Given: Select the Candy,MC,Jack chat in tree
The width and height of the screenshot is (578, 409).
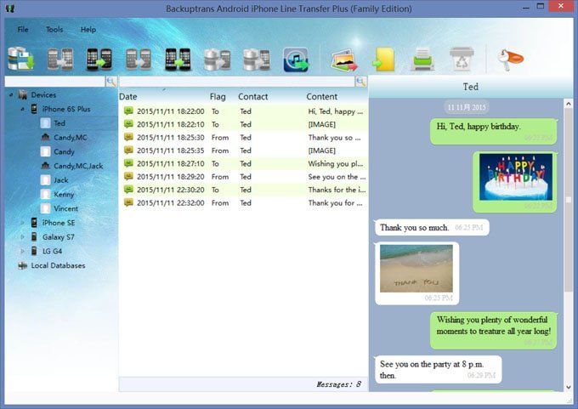Looking at the screenshot, I should 77,166.
